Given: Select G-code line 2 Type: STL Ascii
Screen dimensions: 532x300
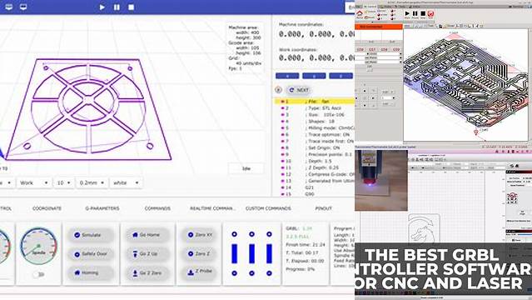Looking at the screenshot, I should point(314,108).
